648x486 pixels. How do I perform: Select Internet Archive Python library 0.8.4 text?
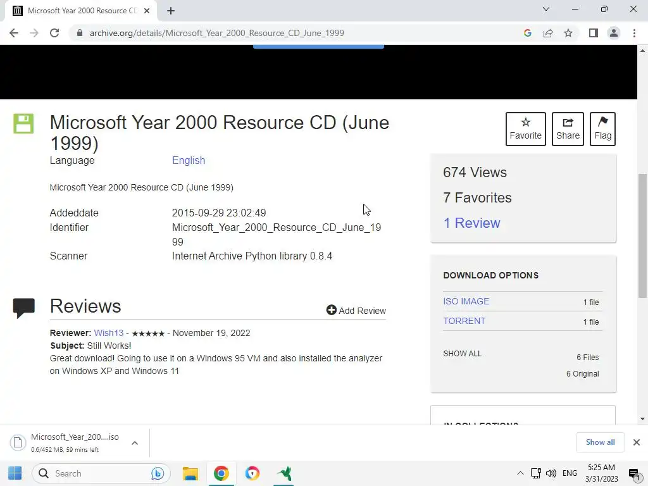252,256
